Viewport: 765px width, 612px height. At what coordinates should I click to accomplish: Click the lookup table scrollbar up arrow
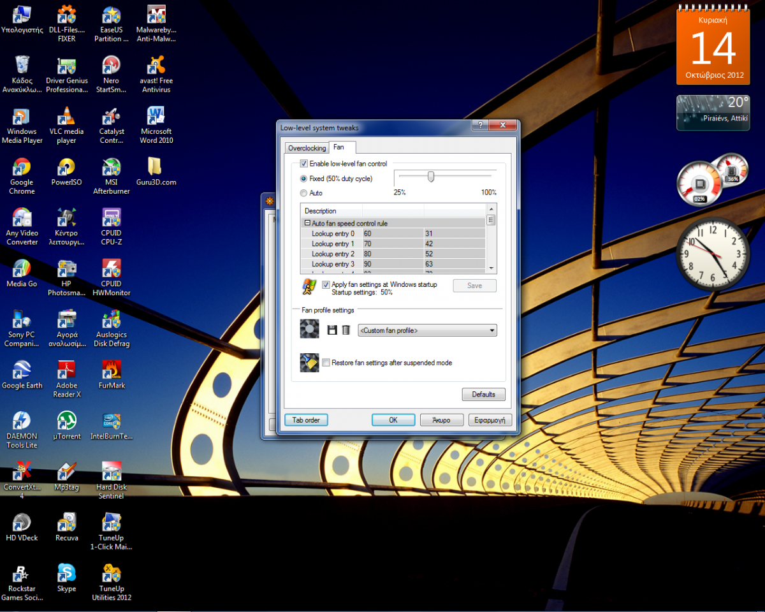491,208
